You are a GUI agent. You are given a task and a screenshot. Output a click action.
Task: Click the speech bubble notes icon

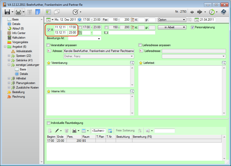pos(57,12)
